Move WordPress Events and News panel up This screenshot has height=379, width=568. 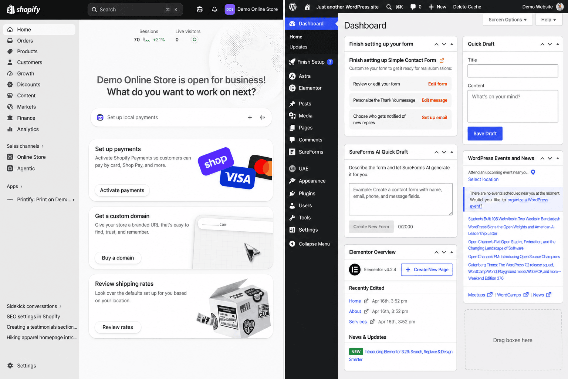click(x=542, y=158)
